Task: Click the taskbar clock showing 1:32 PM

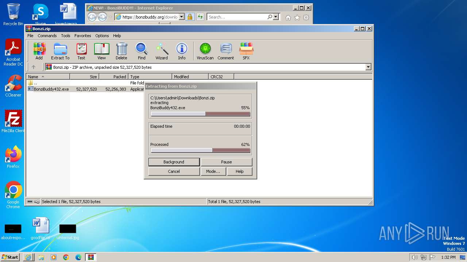Action: point(448,257)
